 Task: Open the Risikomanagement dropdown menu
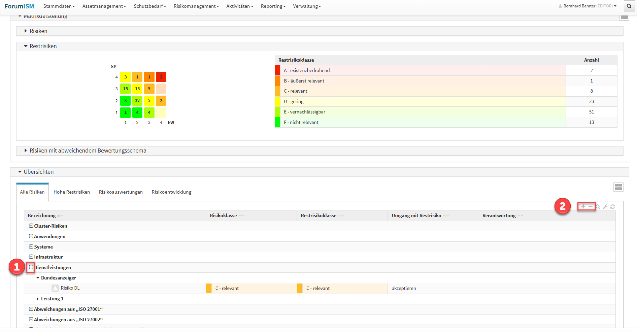click(x=196, y=6)
